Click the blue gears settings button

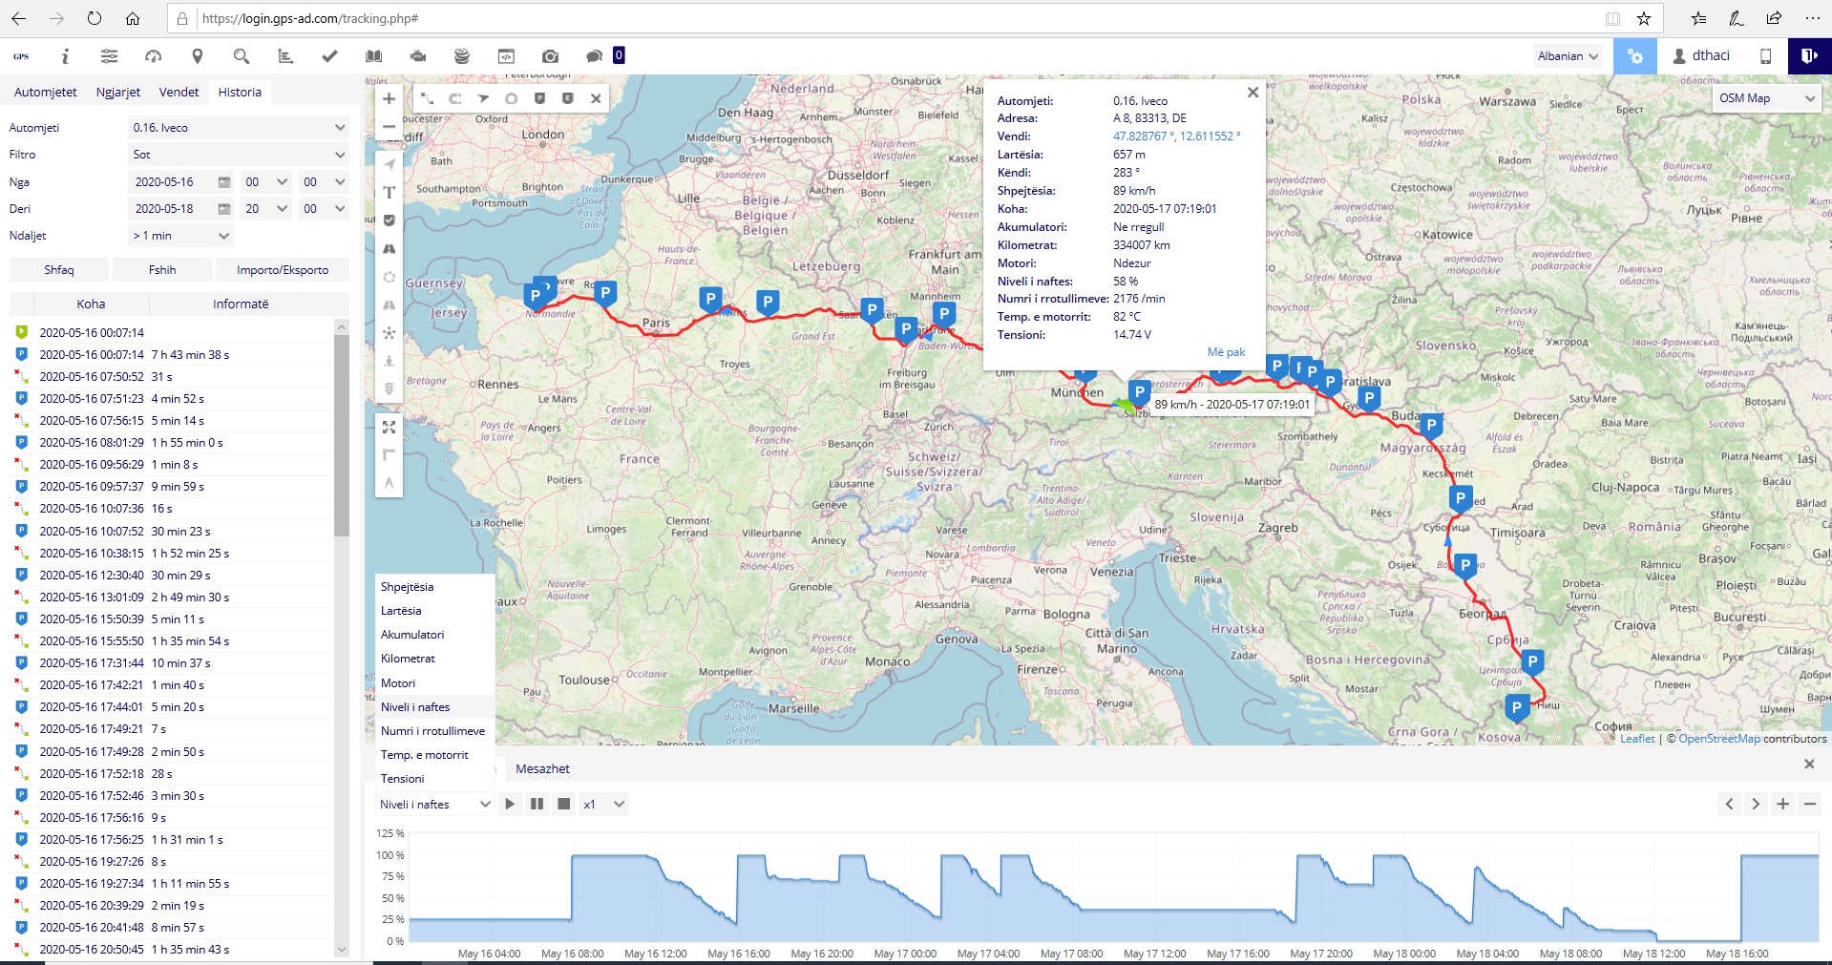1635,56
